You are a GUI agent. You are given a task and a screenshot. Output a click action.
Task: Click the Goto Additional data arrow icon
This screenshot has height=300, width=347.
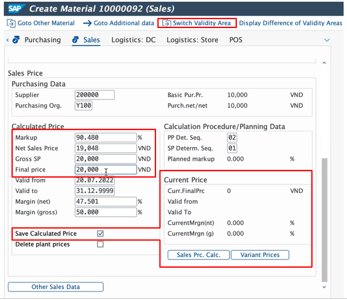[87, 23]
